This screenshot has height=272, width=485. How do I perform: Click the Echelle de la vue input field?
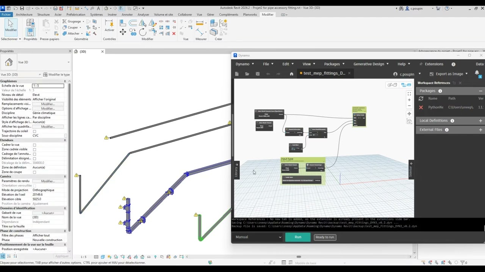48,86
